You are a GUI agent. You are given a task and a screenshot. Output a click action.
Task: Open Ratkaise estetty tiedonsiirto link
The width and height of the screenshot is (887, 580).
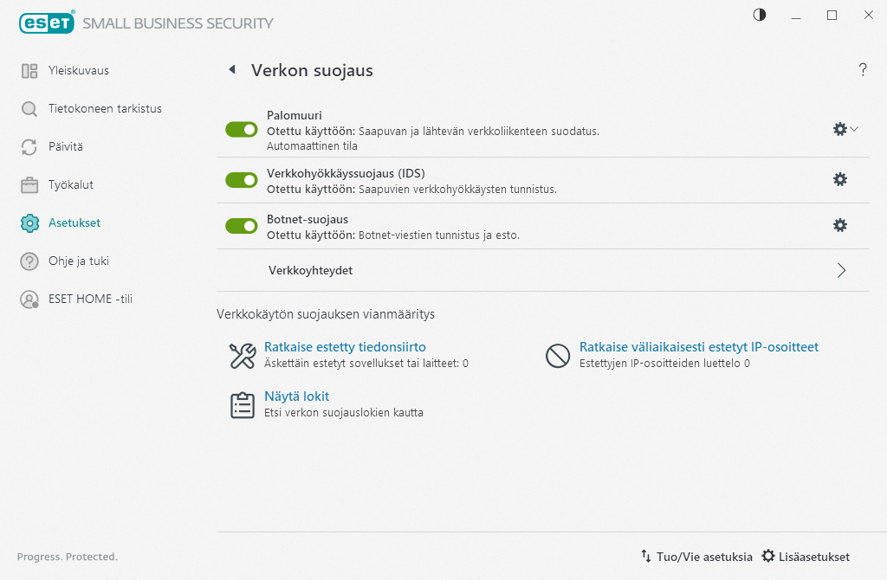click(x=345, y=347)
